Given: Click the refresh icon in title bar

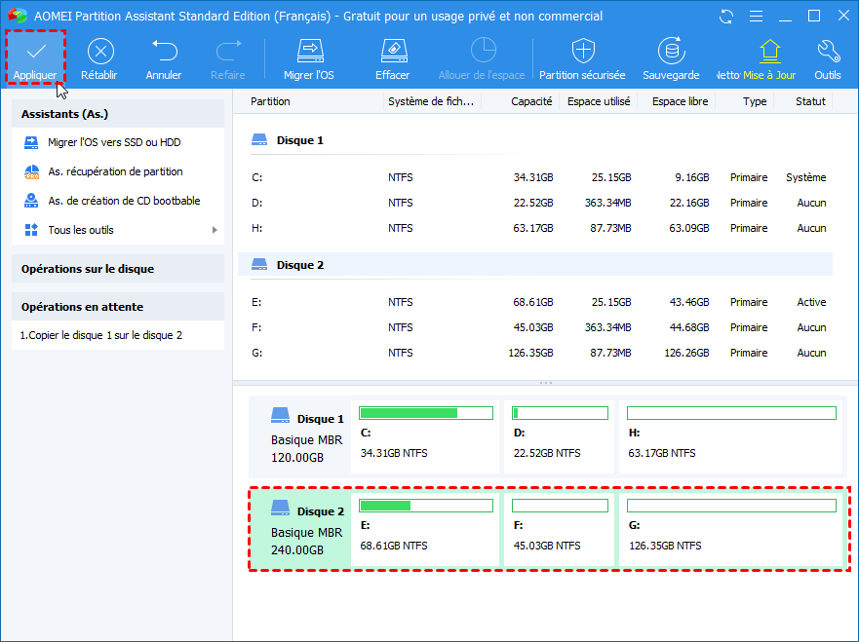Looking at the screenshot, I should [726, 17].
